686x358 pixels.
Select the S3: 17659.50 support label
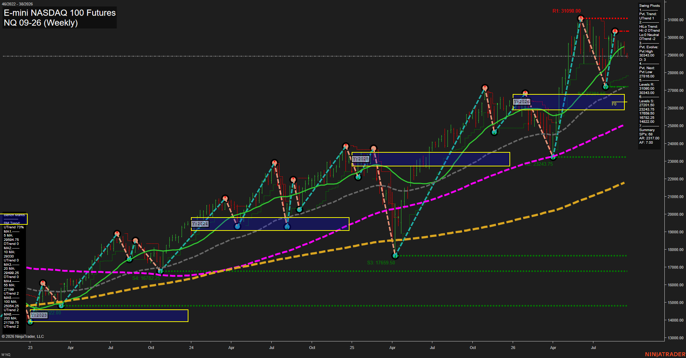pyautogui.click(x=381, y=263)
